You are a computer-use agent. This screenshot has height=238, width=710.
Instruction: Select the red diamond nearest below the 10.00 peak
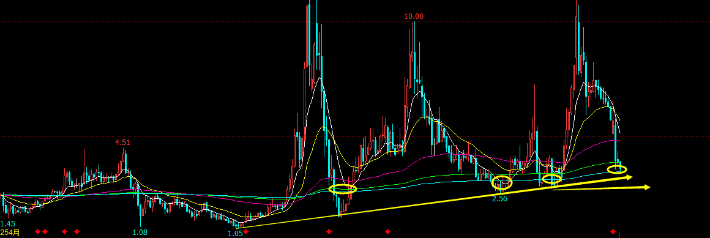click(x=387, y=232)
